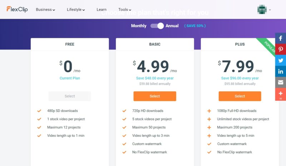The image size is (286, 166).
Task: Share page on Facebook
Action: point(281,38)
